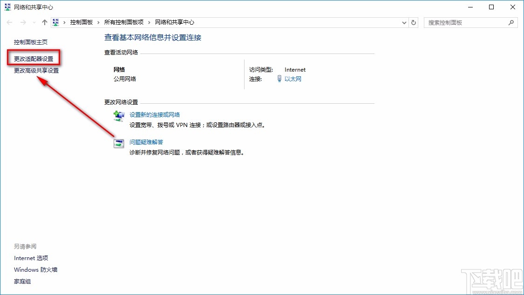Image resolution: width=524 pixels, height=295 pixels.
Task: Click the 问题疑难解答 troubleshooting icon
Action: (119, 142)
